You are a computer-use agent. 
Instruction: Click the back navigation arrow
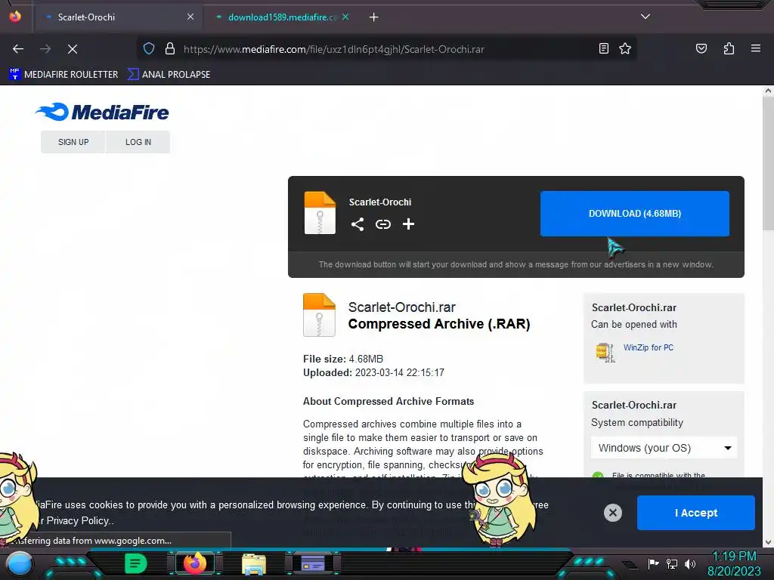point(18,49)
